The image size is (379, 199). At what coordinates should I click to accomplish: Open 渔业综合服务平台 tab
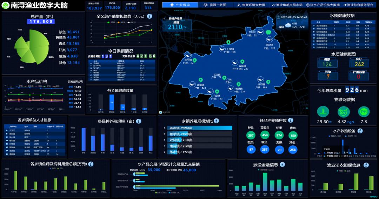(358, 5)
